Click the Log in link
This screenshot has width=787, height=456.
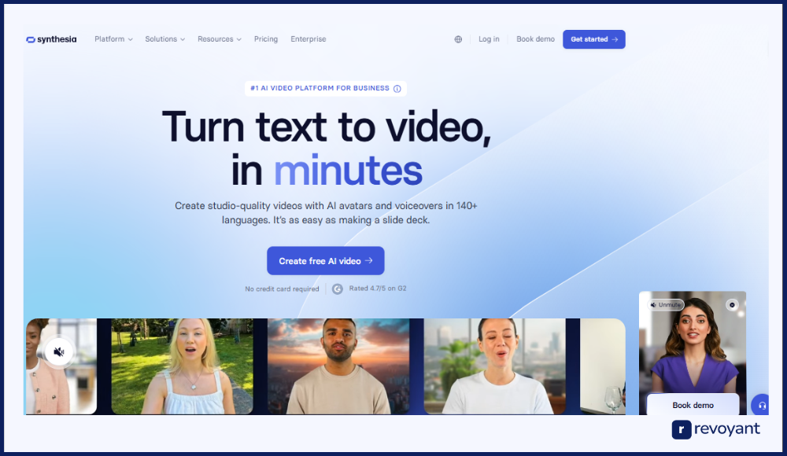[x=489, y=39]
